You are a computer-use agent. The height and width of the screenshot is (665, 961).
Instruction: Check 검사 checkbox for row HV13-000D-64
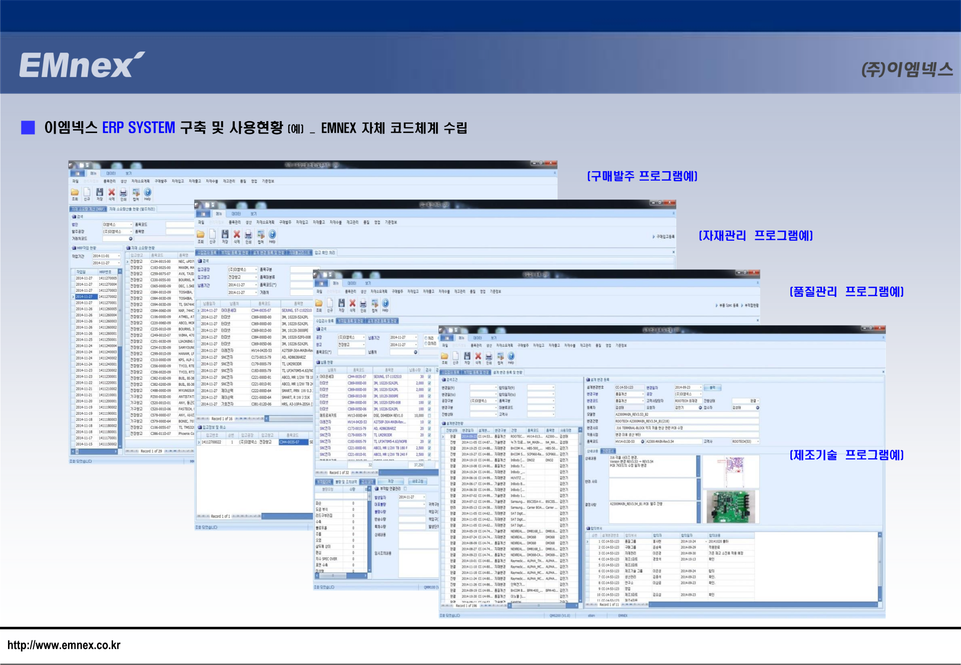coord(429,416)
